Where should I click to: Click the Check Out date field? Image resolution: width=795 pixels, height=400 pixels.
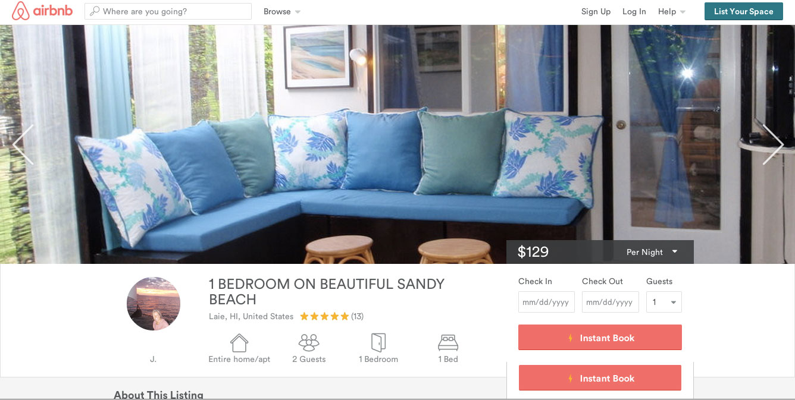[x=611, y=302]
